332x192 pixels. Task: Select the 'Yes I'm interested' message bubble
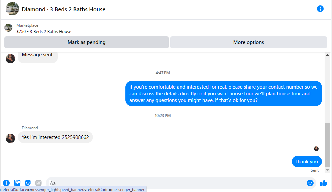[x=55, y=137]
